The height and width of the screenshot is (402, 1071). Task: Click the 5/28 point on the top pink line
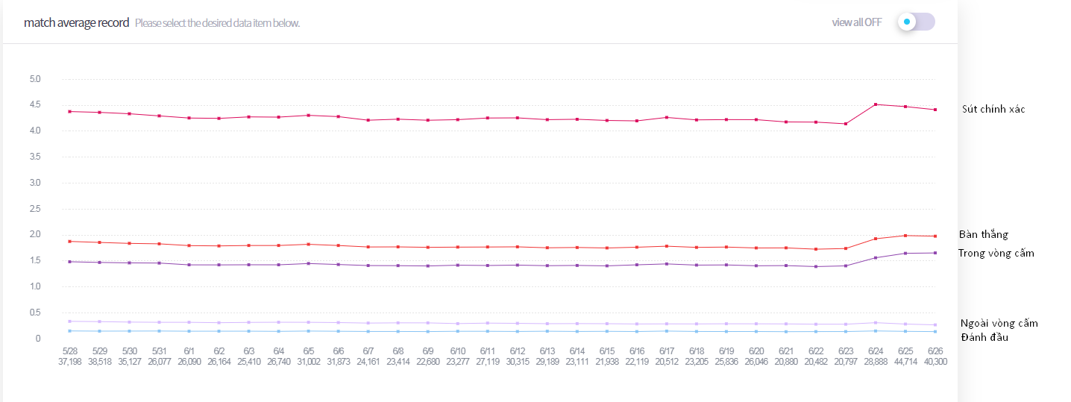tap(70, 111)
